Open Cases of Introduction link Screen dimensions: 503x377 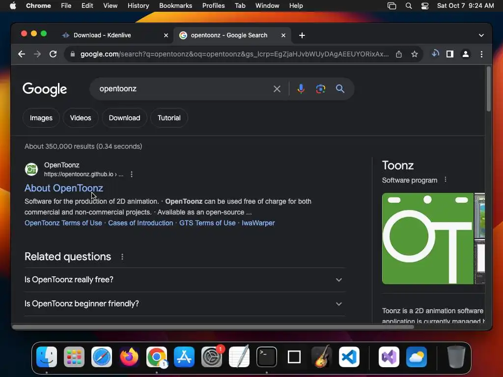point(140,223)
